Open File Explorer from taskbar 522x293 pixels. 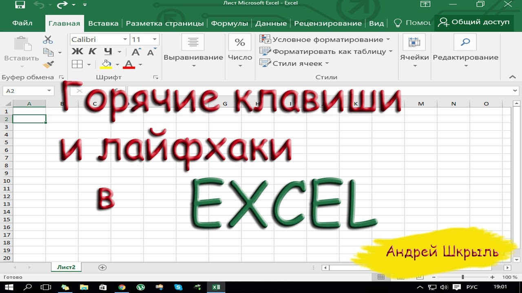coord(84,287)
